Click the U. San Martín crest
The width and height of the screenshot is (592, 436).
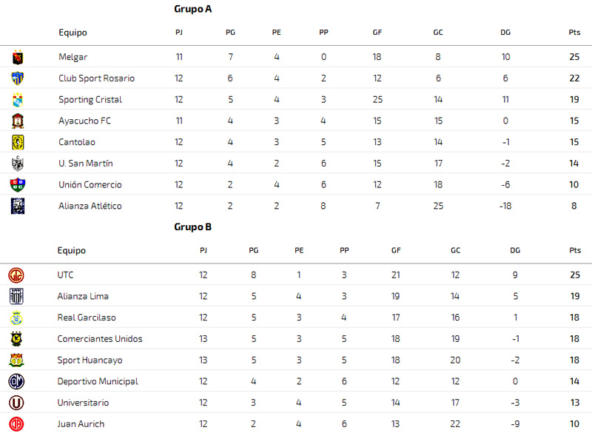18,164
